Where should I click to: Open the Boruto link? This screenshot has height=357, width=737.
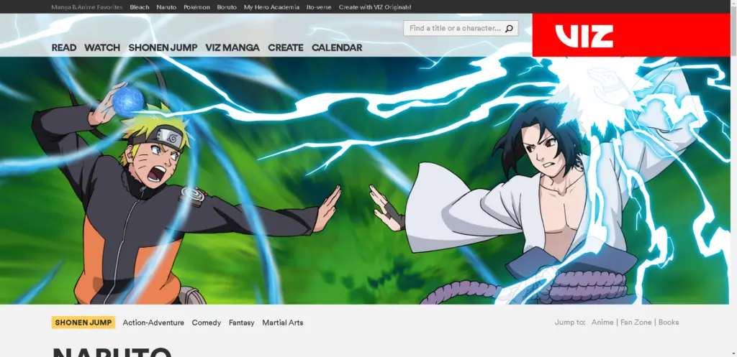[x=227, y=7]
